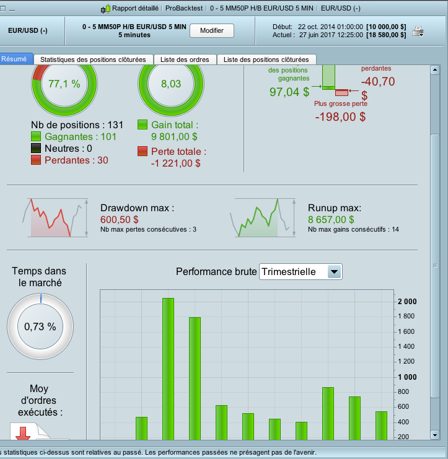Switch to the Résumé tab
Image resolution: width=448 pixels, height=459 pixels.
tap(15, 59)
